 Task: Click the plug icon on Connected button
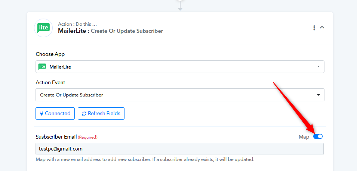[41, 113]
